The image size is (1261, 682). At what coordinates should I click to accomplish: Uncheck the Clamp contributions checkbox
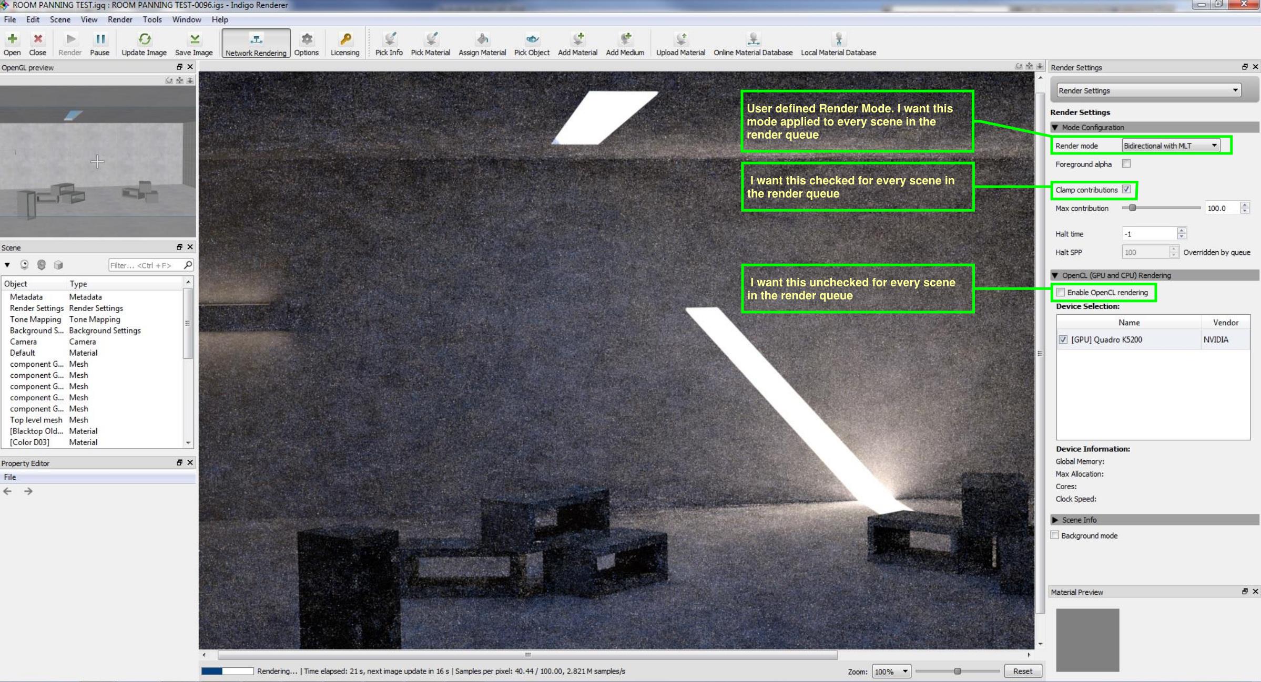(1126, 190)
